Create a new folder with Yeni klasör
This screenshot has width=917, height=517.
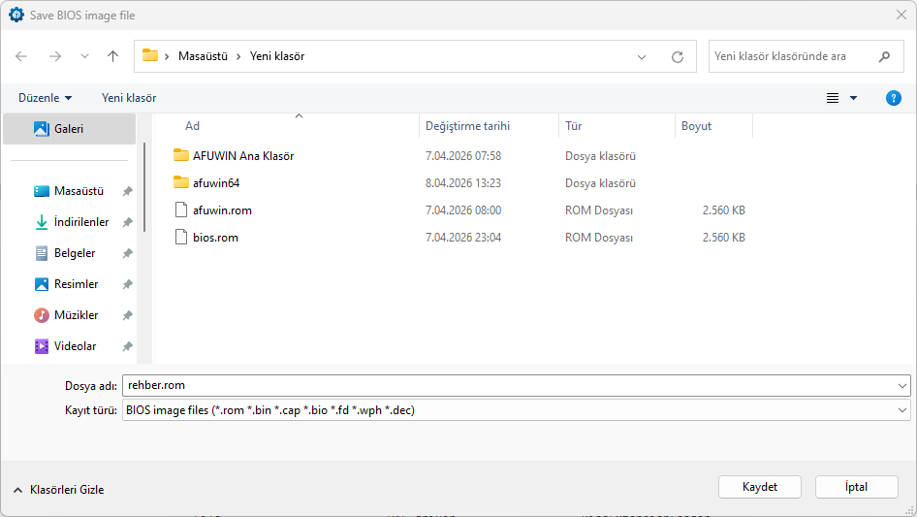129,98
